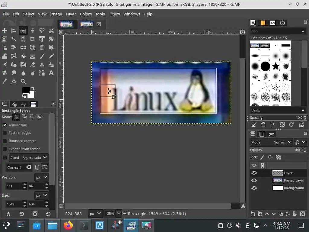This screenshot has height=232, width=309.
Task: Hide the Layer layer visibility eye
Action: [x=254, y=173]
